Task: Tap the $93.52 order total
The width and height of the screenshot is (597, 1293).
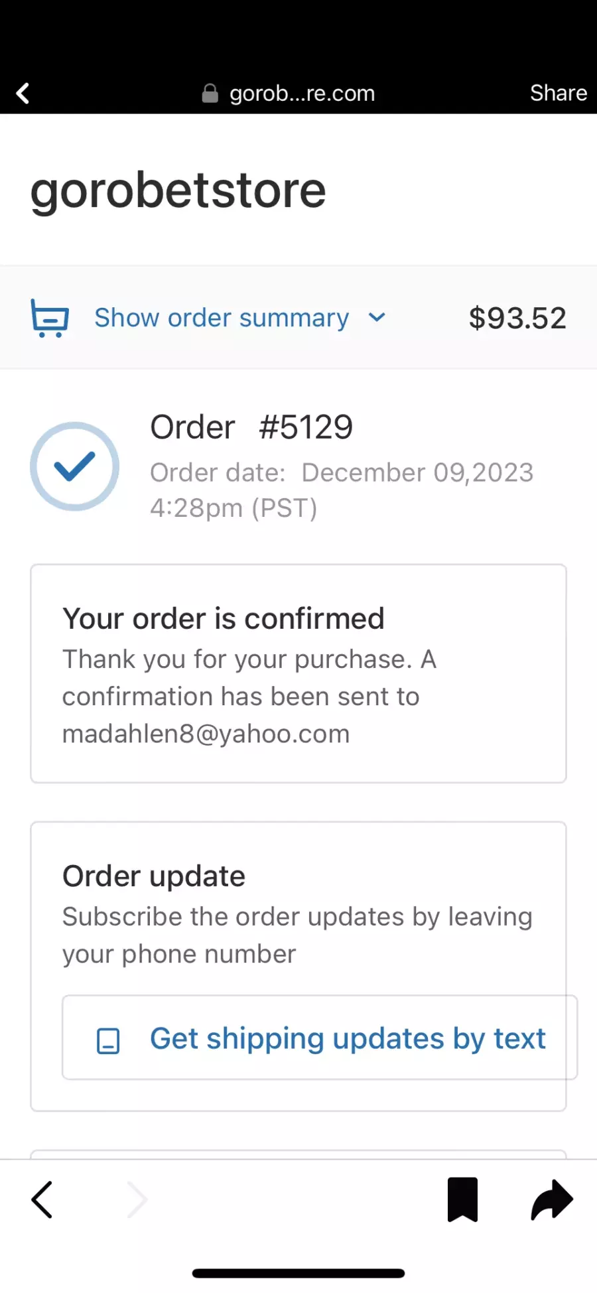Action: (x=517, y=318)
